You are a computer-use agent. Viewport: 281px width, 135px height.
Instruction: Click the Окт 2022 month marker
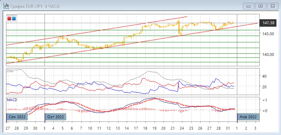tap(56, 117)
